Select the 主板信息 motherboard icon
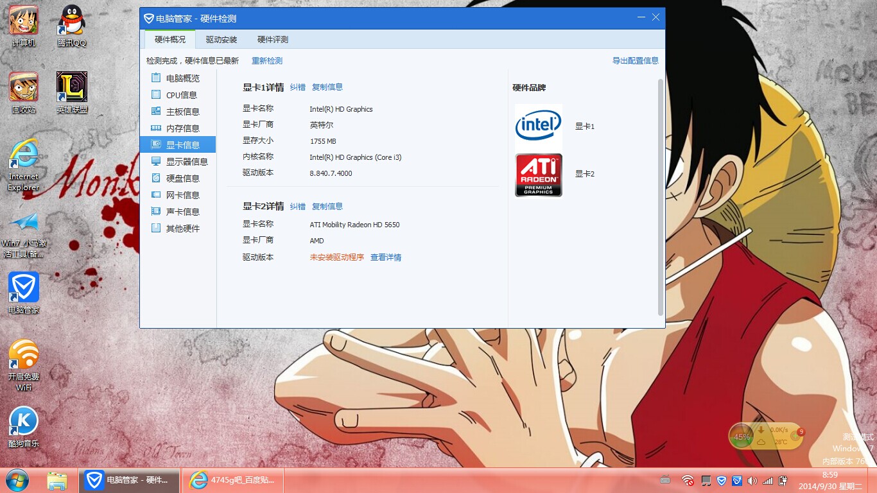 click(155, 111)
